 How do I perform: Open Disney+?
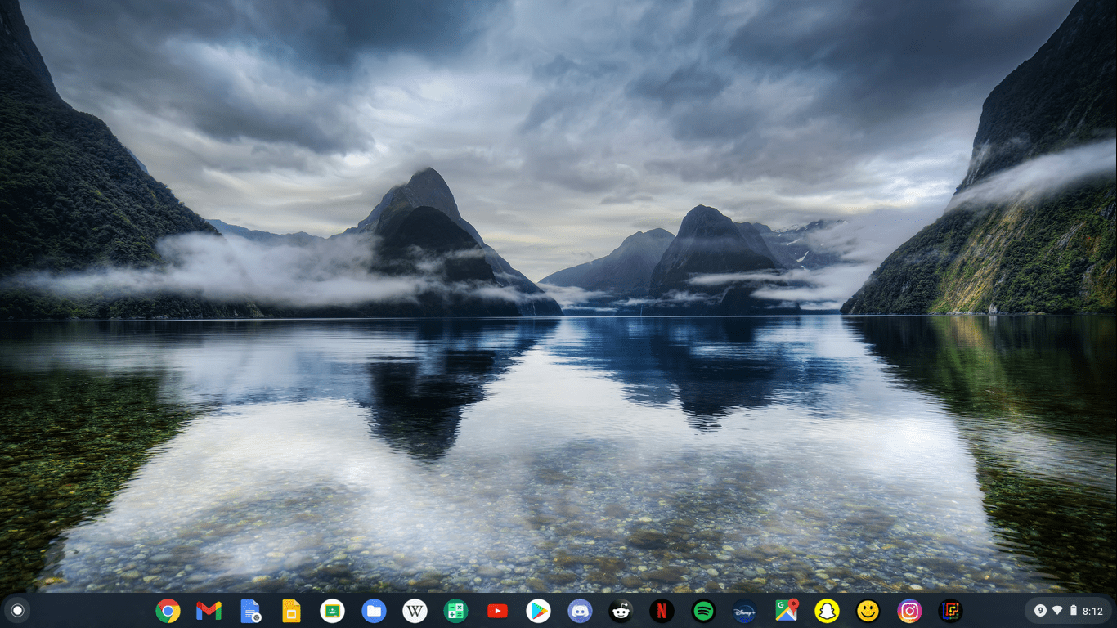click(x=743, y=611)
